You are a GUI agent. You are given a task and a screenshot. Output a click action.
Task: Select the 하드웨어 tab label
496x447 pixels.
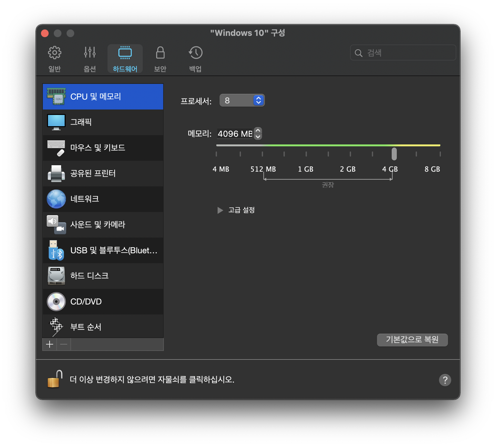(x=125, y=69)
